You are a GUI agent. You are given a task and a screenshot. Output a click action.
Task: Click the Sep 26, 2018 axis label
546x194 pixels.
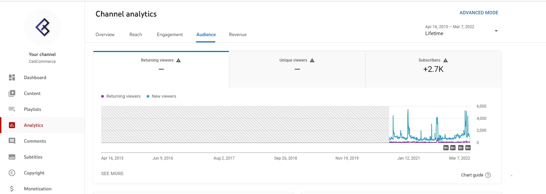(286, 158)
